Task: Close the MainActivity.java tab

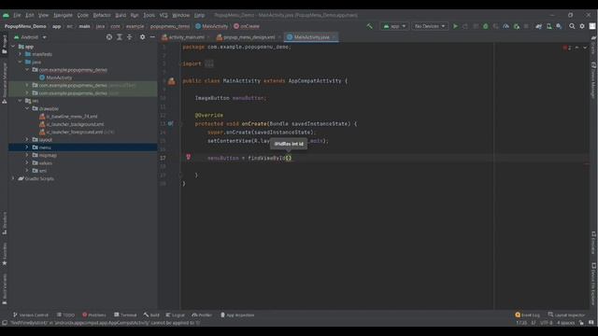Action: [334, 37]
